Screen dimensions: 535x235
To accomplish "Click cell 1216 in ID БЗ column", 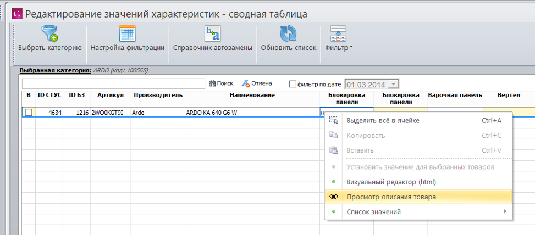I will [x=77, y=112].
